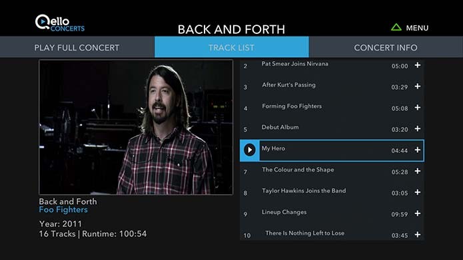Open Foo Fighters artist link
The width and height of the screenshot is (463, 260).
click(63, 209)
